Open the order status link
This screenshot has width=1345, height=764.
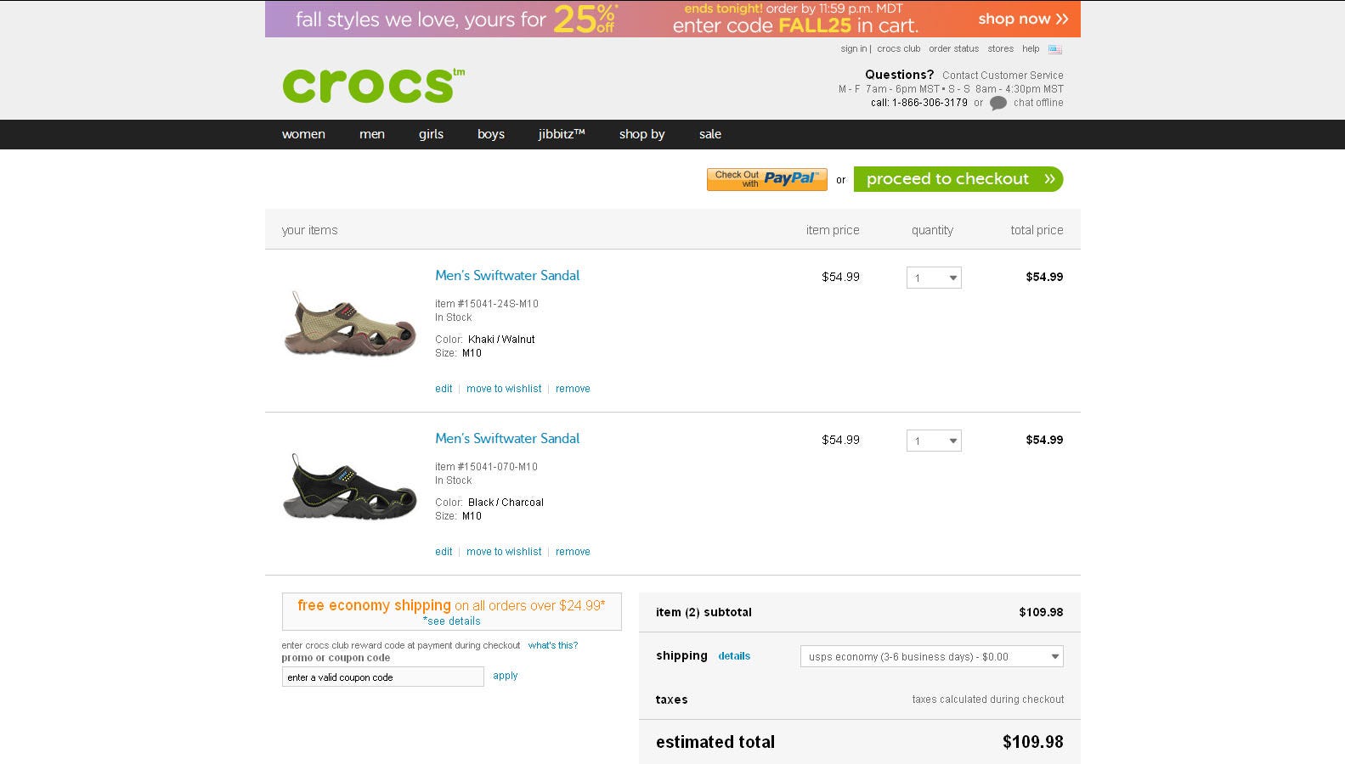click(953, 49)
